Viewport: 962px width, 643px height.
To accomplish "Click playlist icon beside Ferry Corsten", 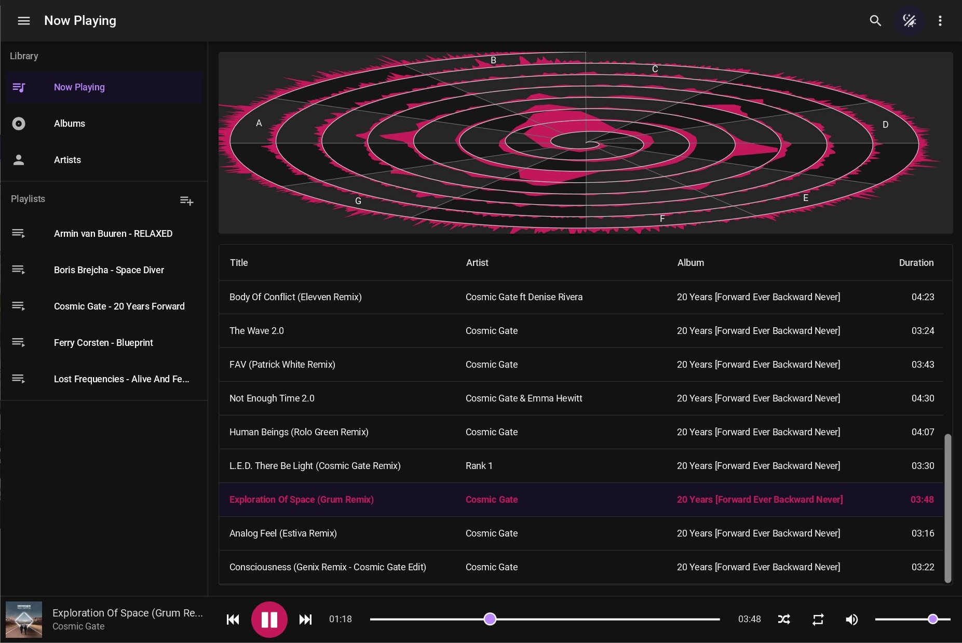I will coord(19,343).
